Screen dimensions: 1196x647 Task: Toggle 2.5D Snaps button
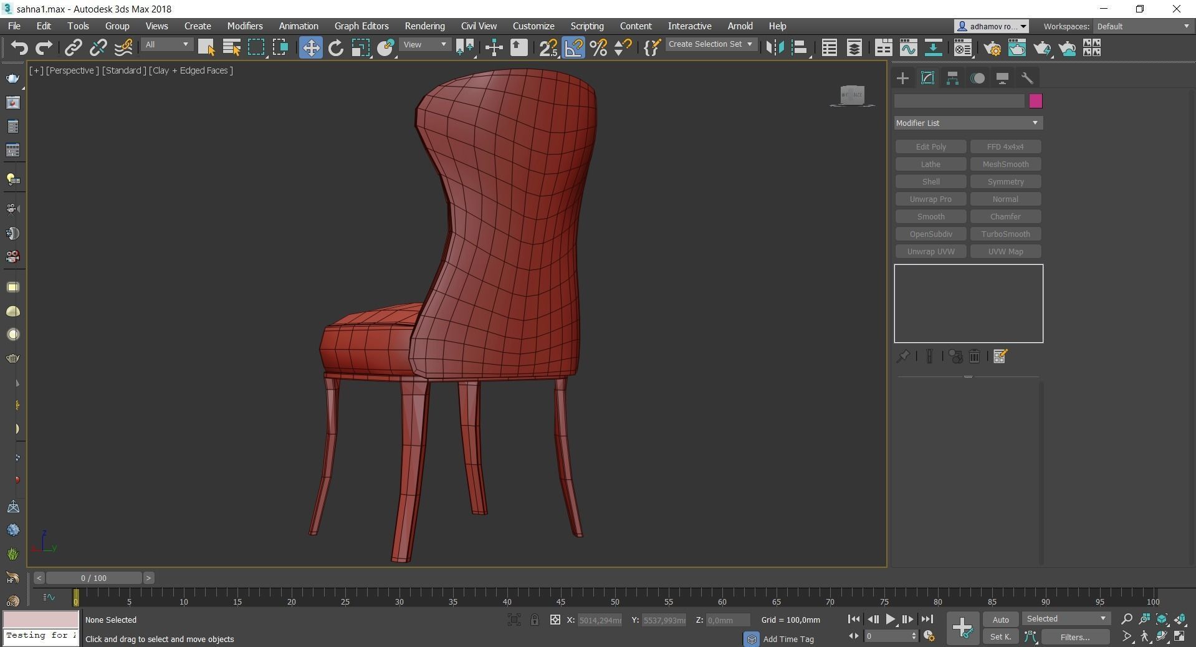pyautogui.click(x=548, y=48)
